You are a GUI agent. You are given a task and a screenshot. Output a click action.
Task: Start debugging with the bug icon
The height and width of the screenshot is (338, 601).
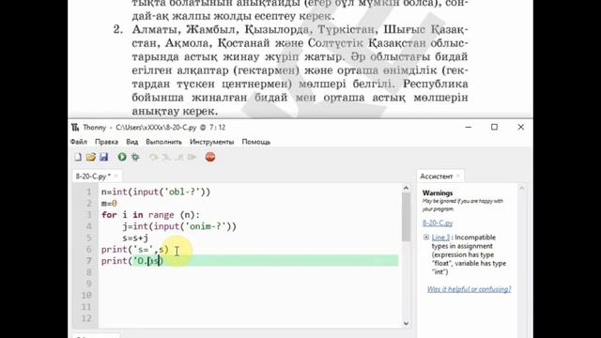coord(135,157)
